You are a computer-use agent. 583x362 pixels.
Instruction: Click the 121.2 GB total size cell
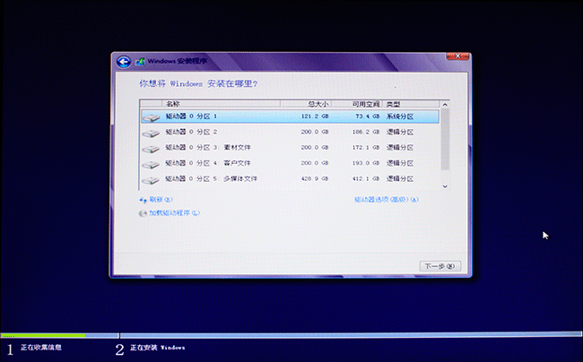tap(315, 116)
